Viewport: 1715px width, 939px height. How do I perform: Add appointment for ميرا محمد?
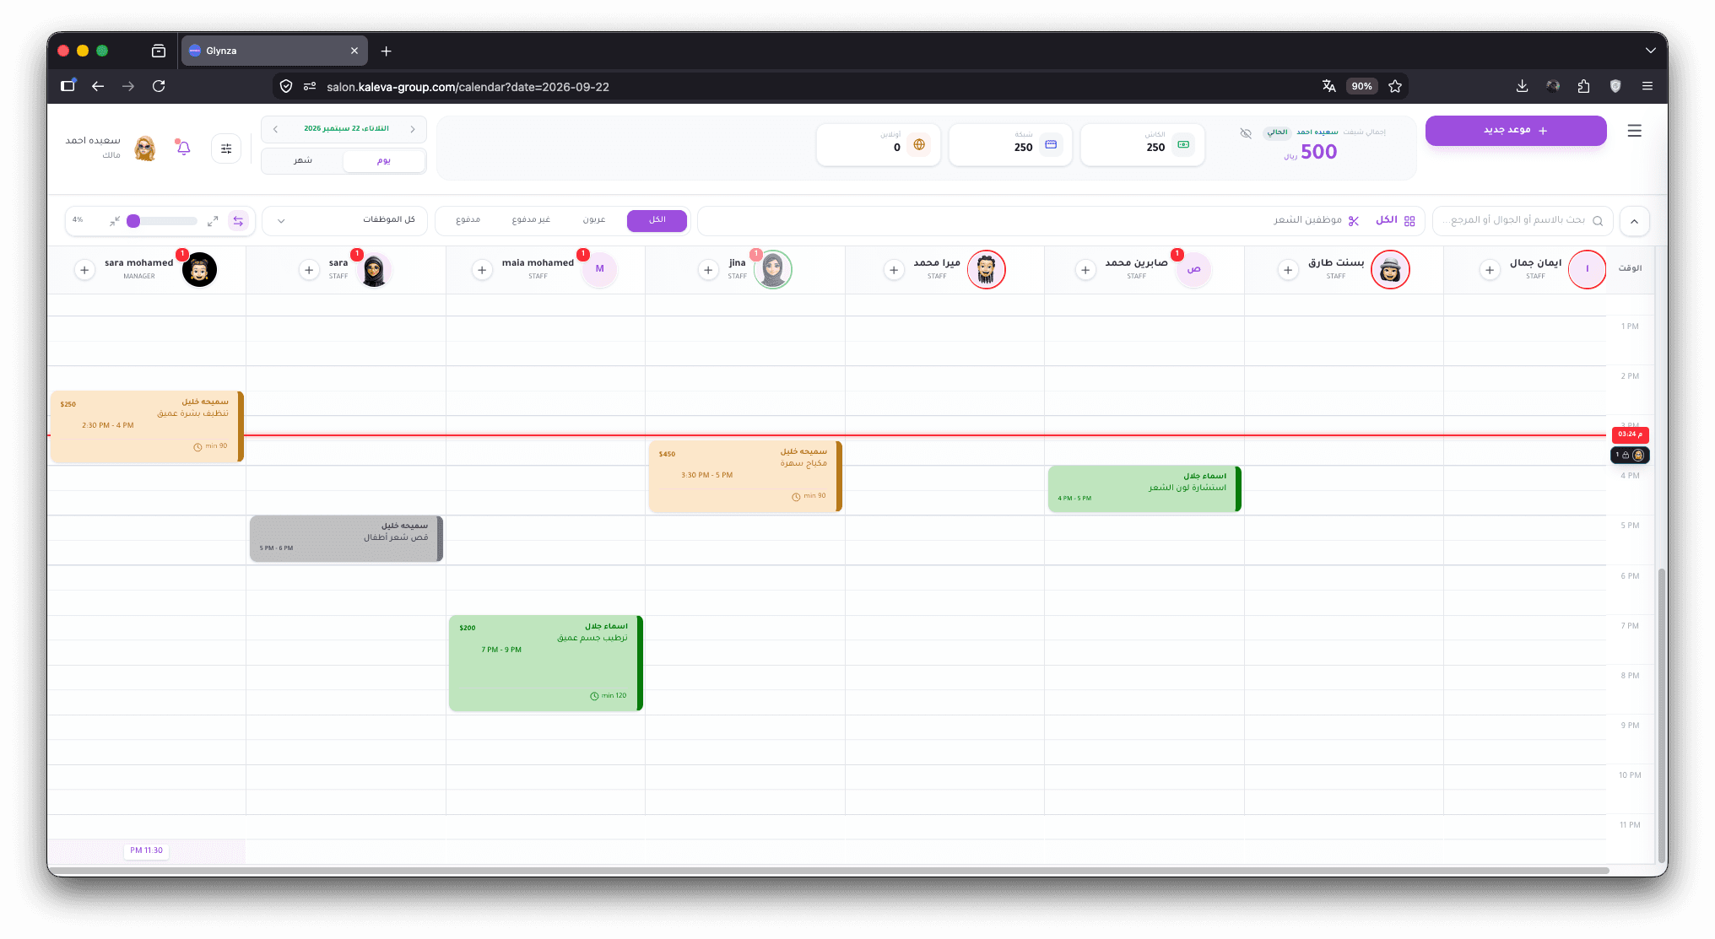pos(894,270)
